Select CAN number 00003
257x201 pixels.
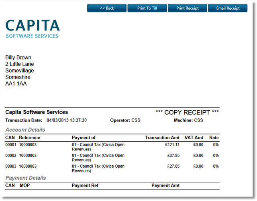tap(11, 166)
